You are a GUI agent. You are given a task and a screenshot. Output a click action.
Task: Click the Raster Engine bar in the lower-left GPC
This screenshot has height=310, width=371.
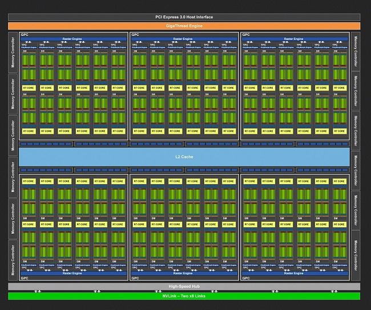point(74,273)
